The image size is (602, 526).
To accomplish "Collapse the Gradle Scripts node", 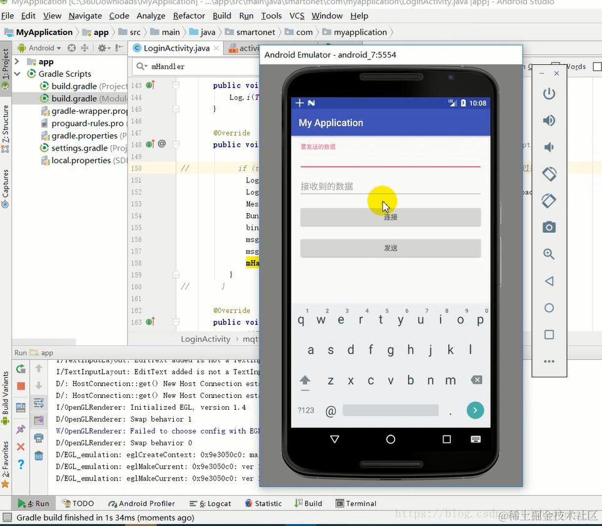I will tap(18, 74).
